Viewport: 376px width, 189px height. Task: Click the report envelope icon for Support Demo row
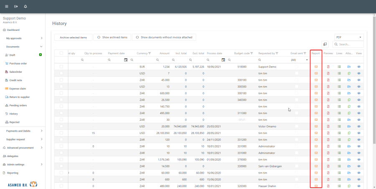[x=316, y=67]
